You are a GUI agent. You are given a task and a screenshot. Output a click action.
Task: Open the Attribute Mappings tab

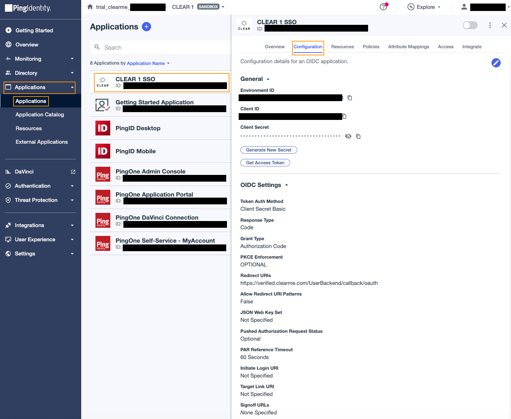click(409, 46)
